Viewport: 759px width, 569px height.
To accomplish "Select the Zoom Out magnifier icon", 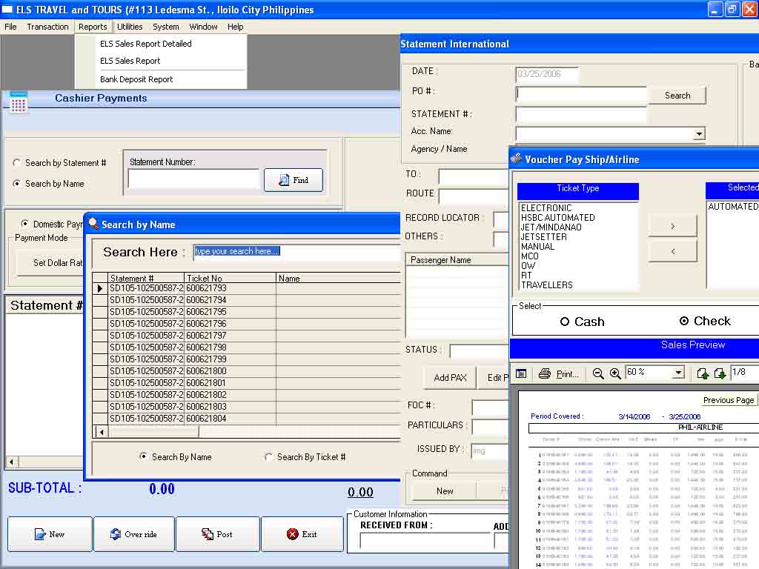I will tap(599, 373).
